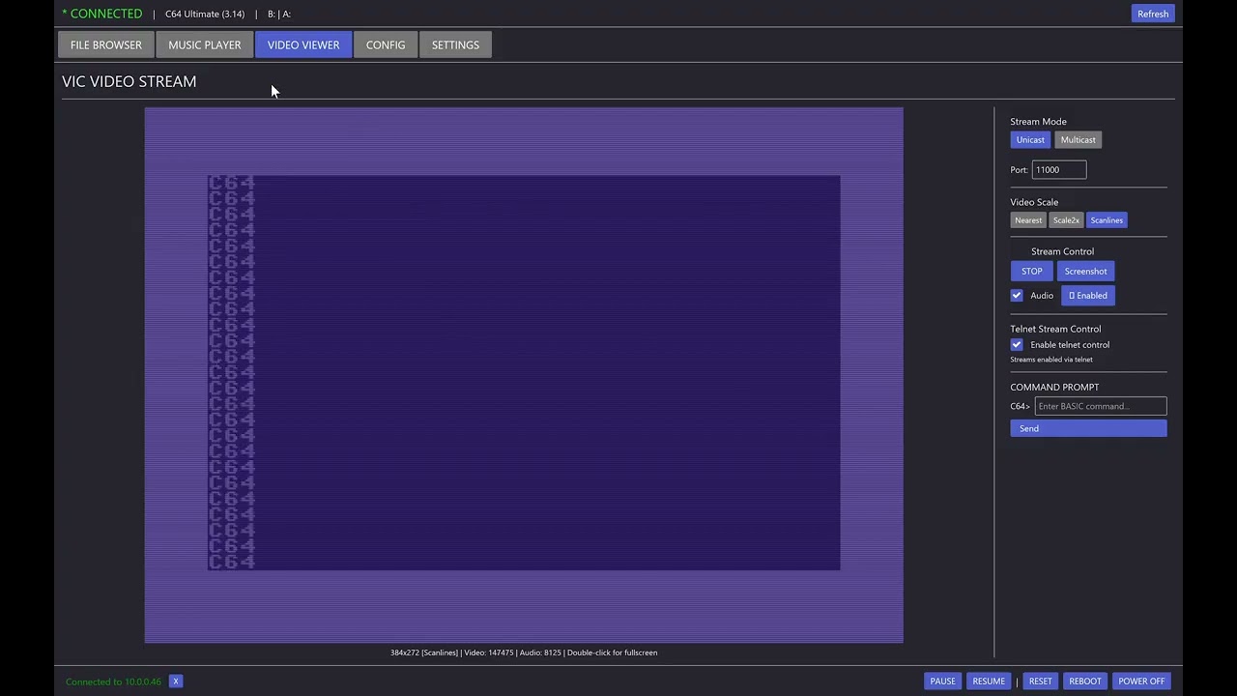Click the C64 Ultimate (3.14) label

point(205,14)
